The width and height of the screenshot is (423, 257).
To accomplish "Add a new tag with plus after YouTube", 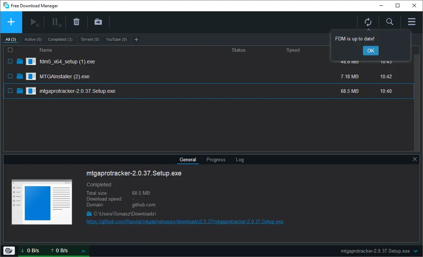I will [136, 40].
